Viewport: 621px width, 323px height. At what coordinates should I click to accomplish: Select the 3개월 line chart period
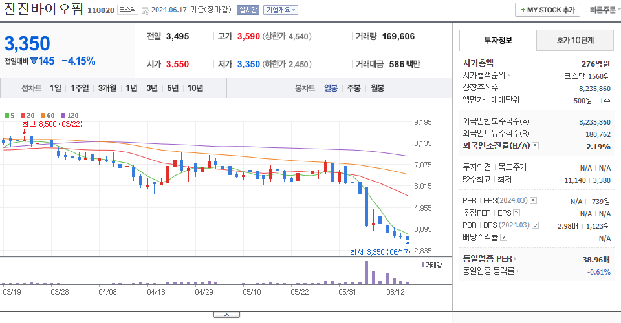[107, 88]
